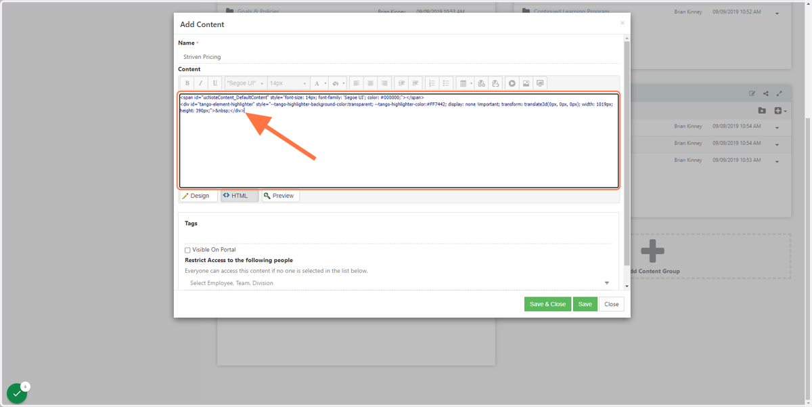The width and height of the screenshot is (812, 407).
Task: Expand the 10:53 AM row dropdown arrow
Action: (777, 162)
